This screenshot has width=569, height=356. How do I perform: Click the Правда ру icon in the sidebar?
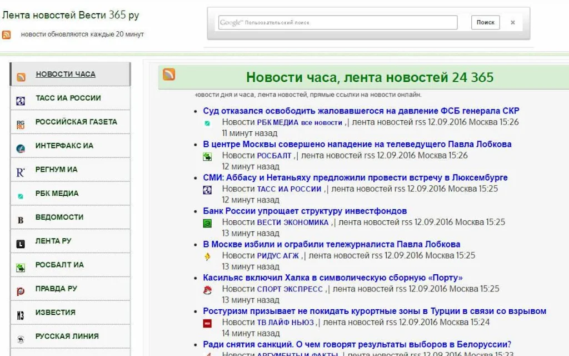click(x=21, y=291)
